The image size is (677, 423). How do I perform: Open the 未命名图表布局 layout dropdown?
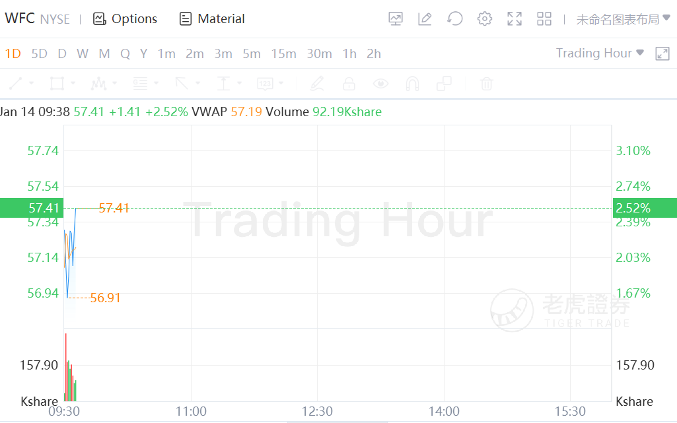coord(623,19)
